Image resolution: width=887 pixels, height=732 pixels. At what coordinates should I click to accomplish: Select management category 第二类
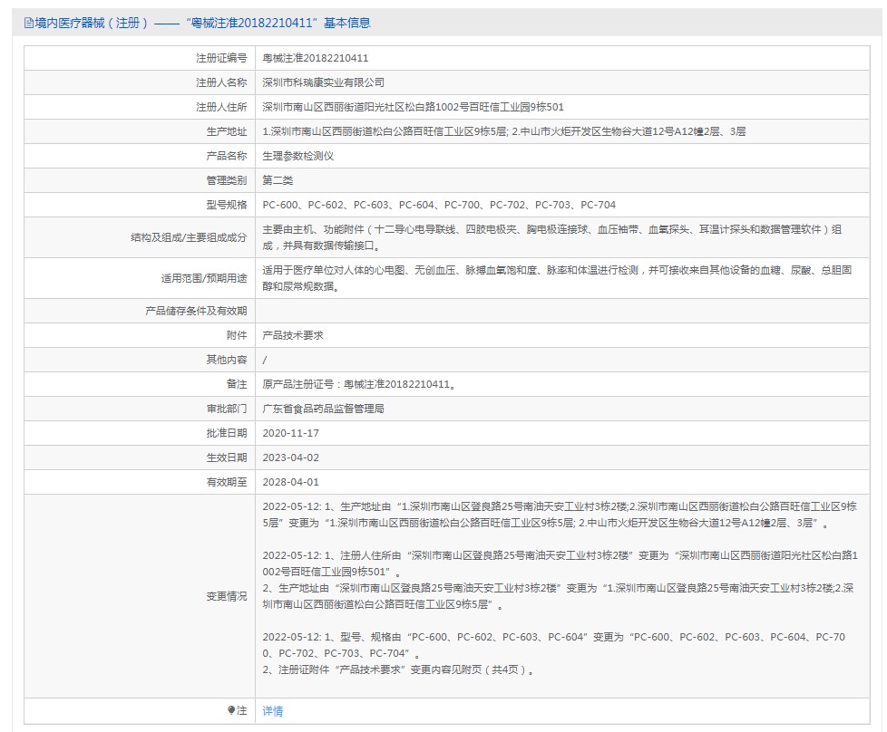278,180
